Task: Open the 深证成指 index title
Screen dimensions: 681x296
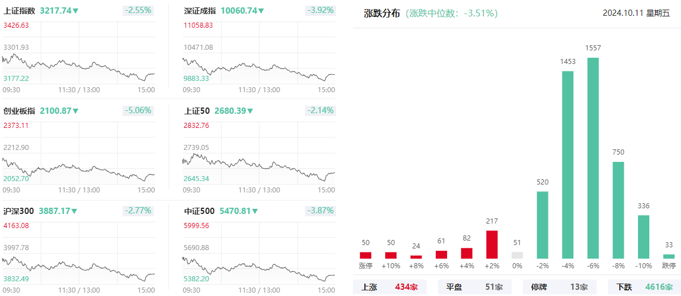Action: point(201,11)
